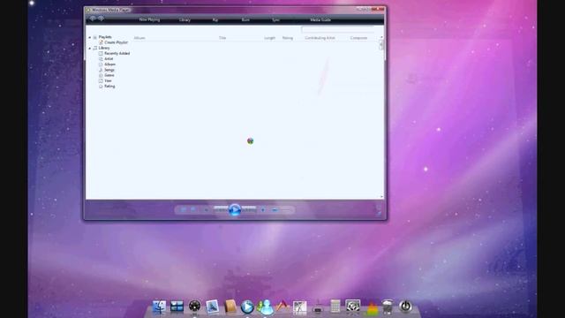Open the Library tab
The height and width of the screenshot is (318, 565).
point(185,19)
